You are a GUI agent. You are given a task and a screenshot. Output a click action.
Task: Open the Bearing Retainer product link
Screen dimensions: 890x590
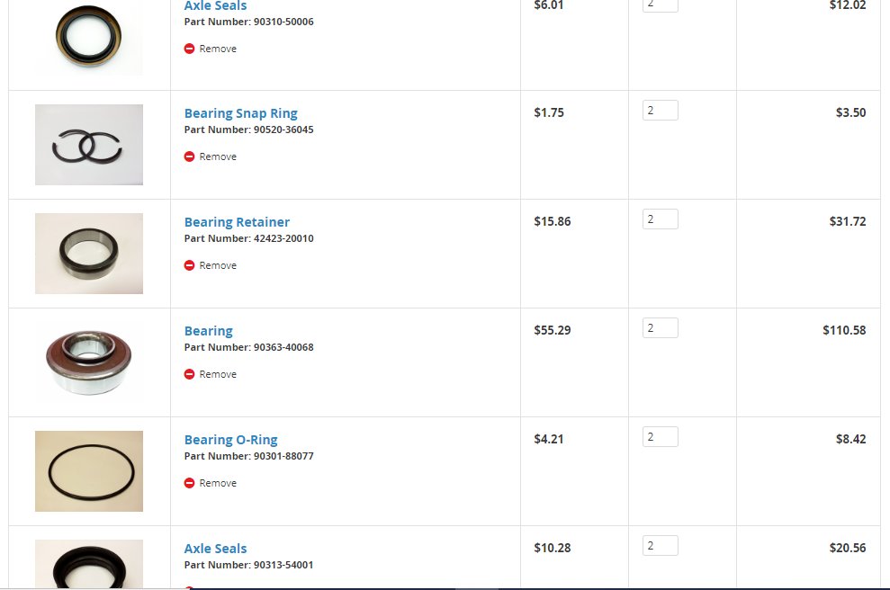coord(237,222)
